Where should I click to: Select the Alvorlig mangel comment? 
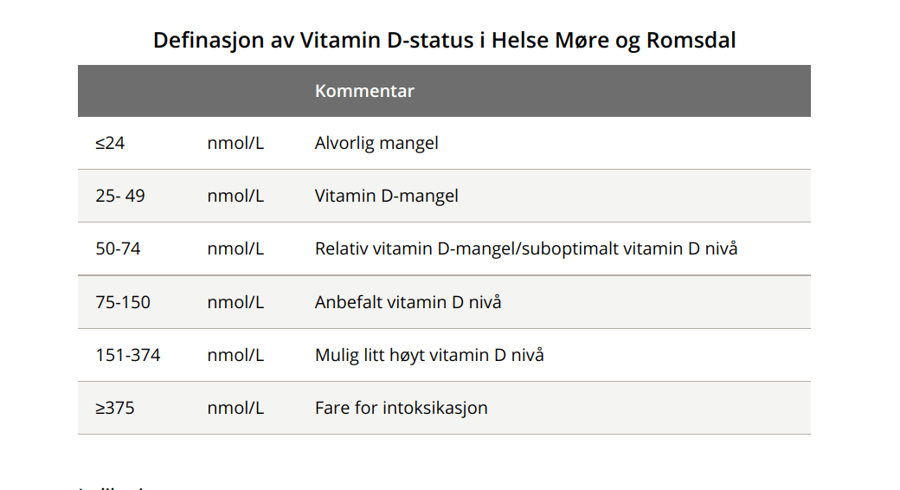coord(376,143)
